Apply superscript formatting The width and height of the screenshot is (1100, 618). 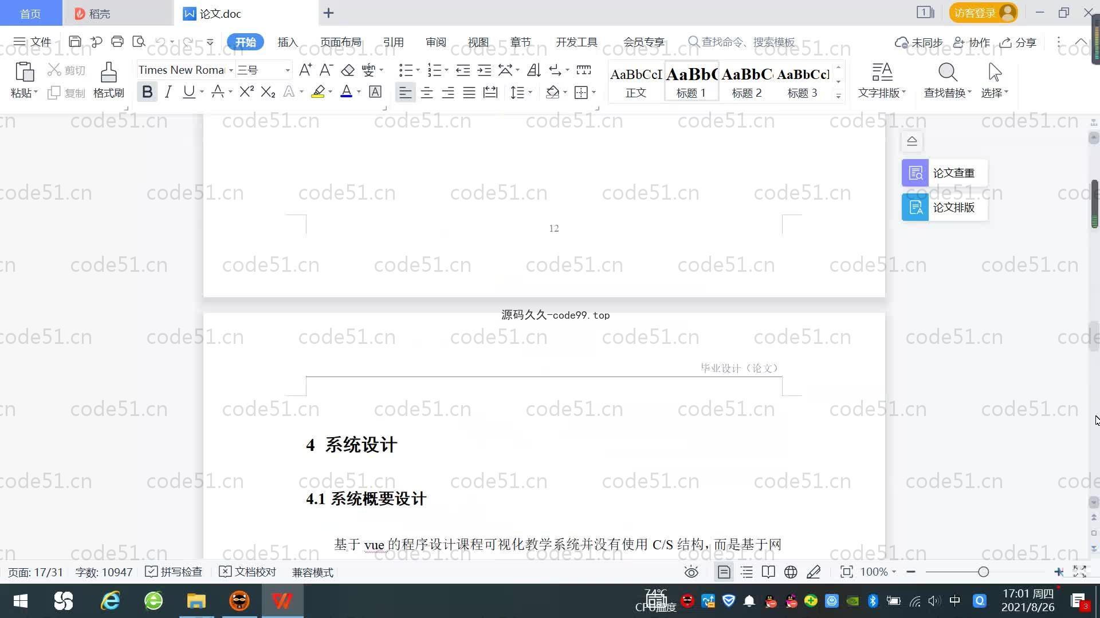pos(246,92)
